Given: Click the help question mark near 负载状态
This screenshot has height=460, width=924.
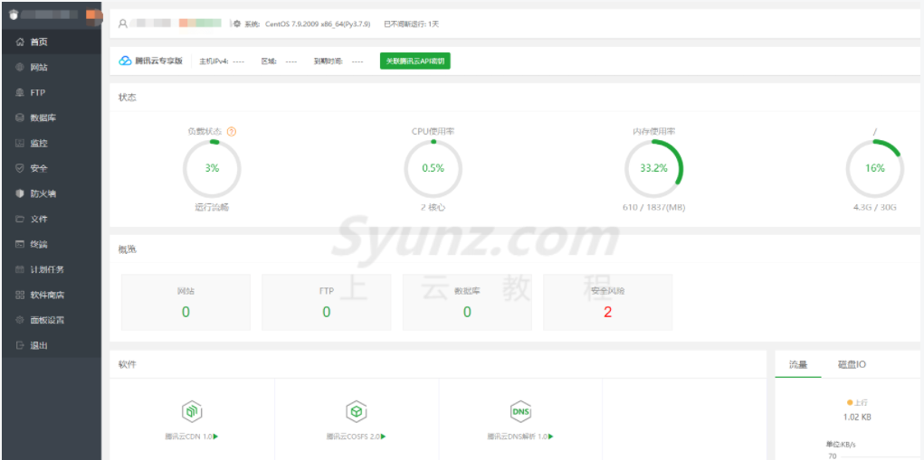Looking at the screenshot, I should click(x=232, y=132).
